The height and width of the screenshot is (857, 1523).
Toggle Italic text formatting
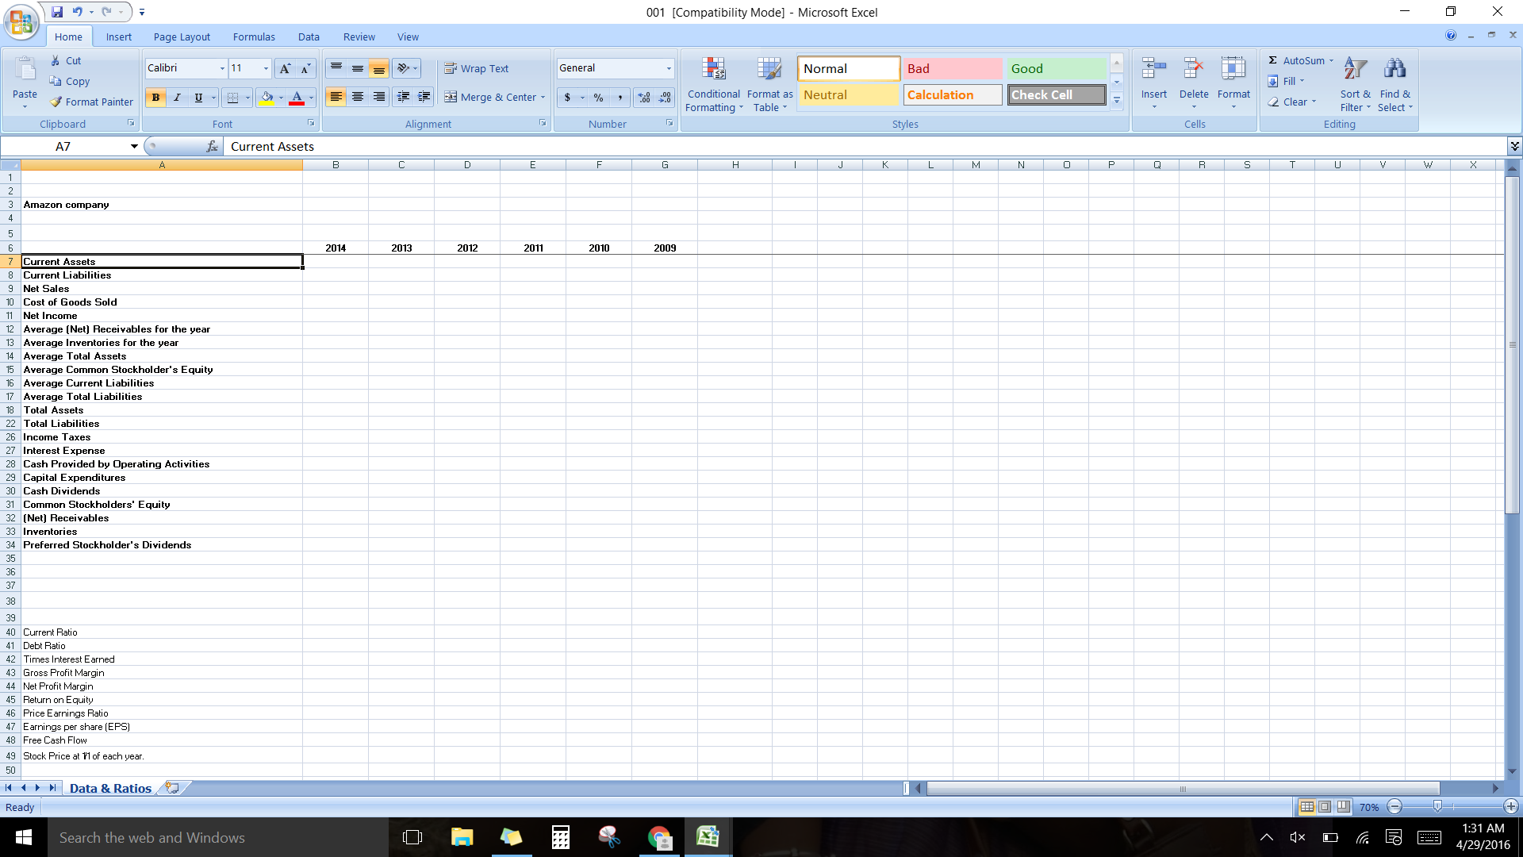click(177, 97)
